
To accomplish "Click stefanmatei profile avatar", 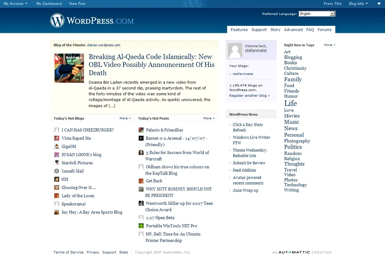I will coord(235,50).
